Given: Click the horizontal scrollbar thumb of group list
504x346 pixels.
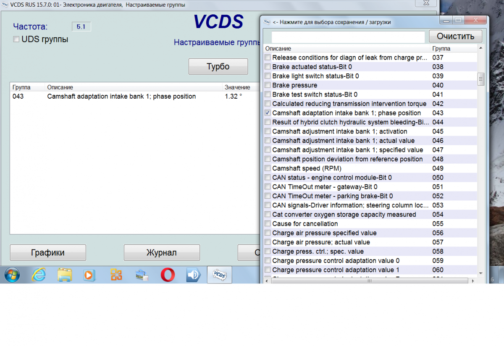Looking at the screenshot, I should coord(370,281).
